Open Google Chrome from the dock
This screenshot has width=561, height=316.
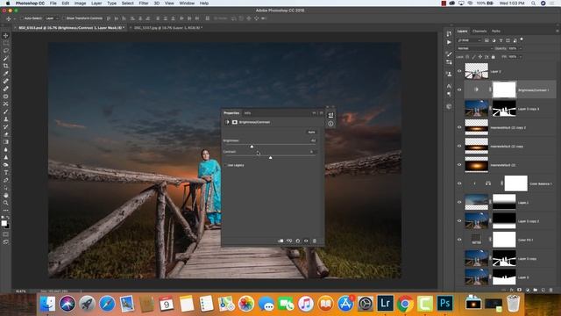(405, 304)
